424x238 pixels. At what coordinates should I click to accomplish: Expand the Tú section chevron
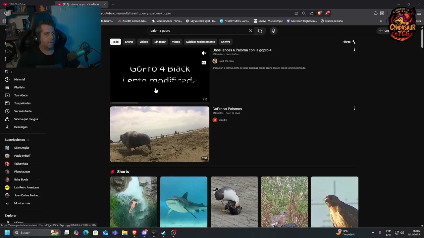[x=12, y=72]
